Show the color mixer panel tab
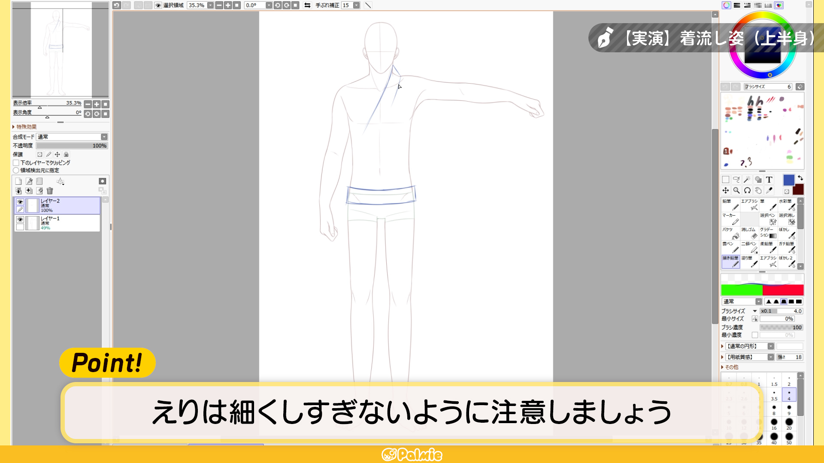This screenshot has height=463, width=824. pos(758,5)
